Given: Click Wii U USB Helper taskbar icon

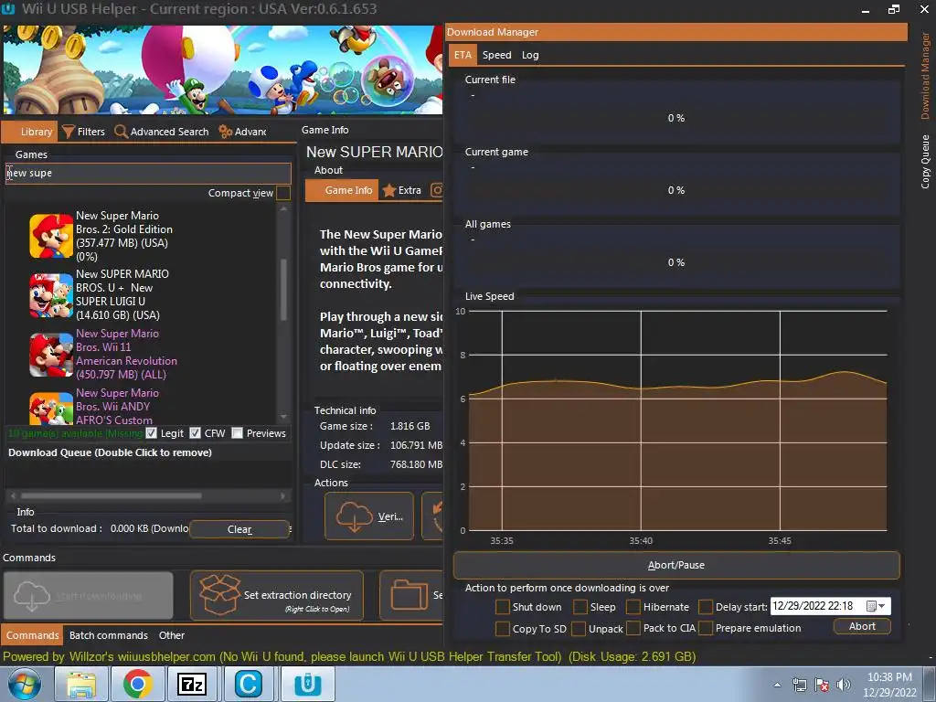Looking at the screenshot, I should (x=308, y=684).
